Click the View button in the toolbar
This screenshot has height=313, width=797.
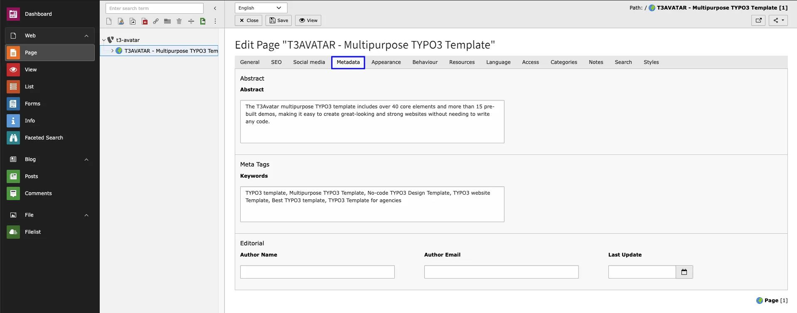point(308,20)
